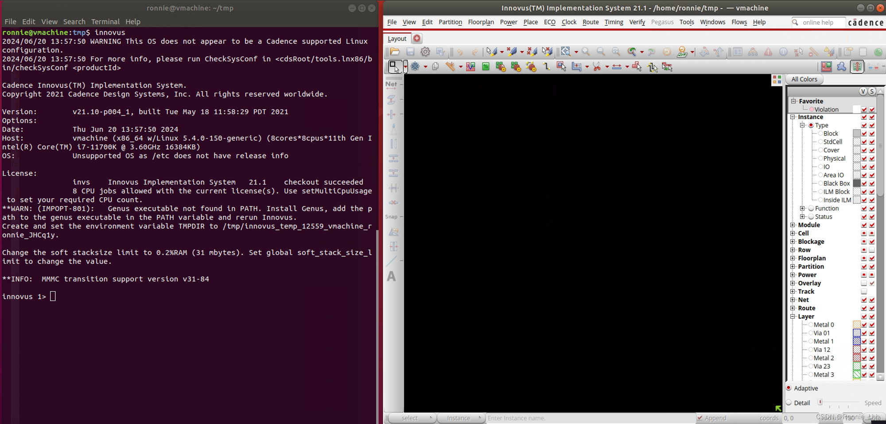The height and width of the screenshot is (424, 886).
Task: Click the Zoom In magnifier icon
Action: pos(586,52)
